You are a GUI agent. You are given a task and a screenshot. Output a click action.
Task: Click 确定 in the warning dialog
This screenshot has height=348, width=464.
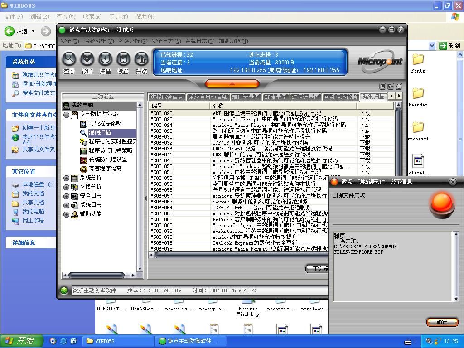[442, 322]
